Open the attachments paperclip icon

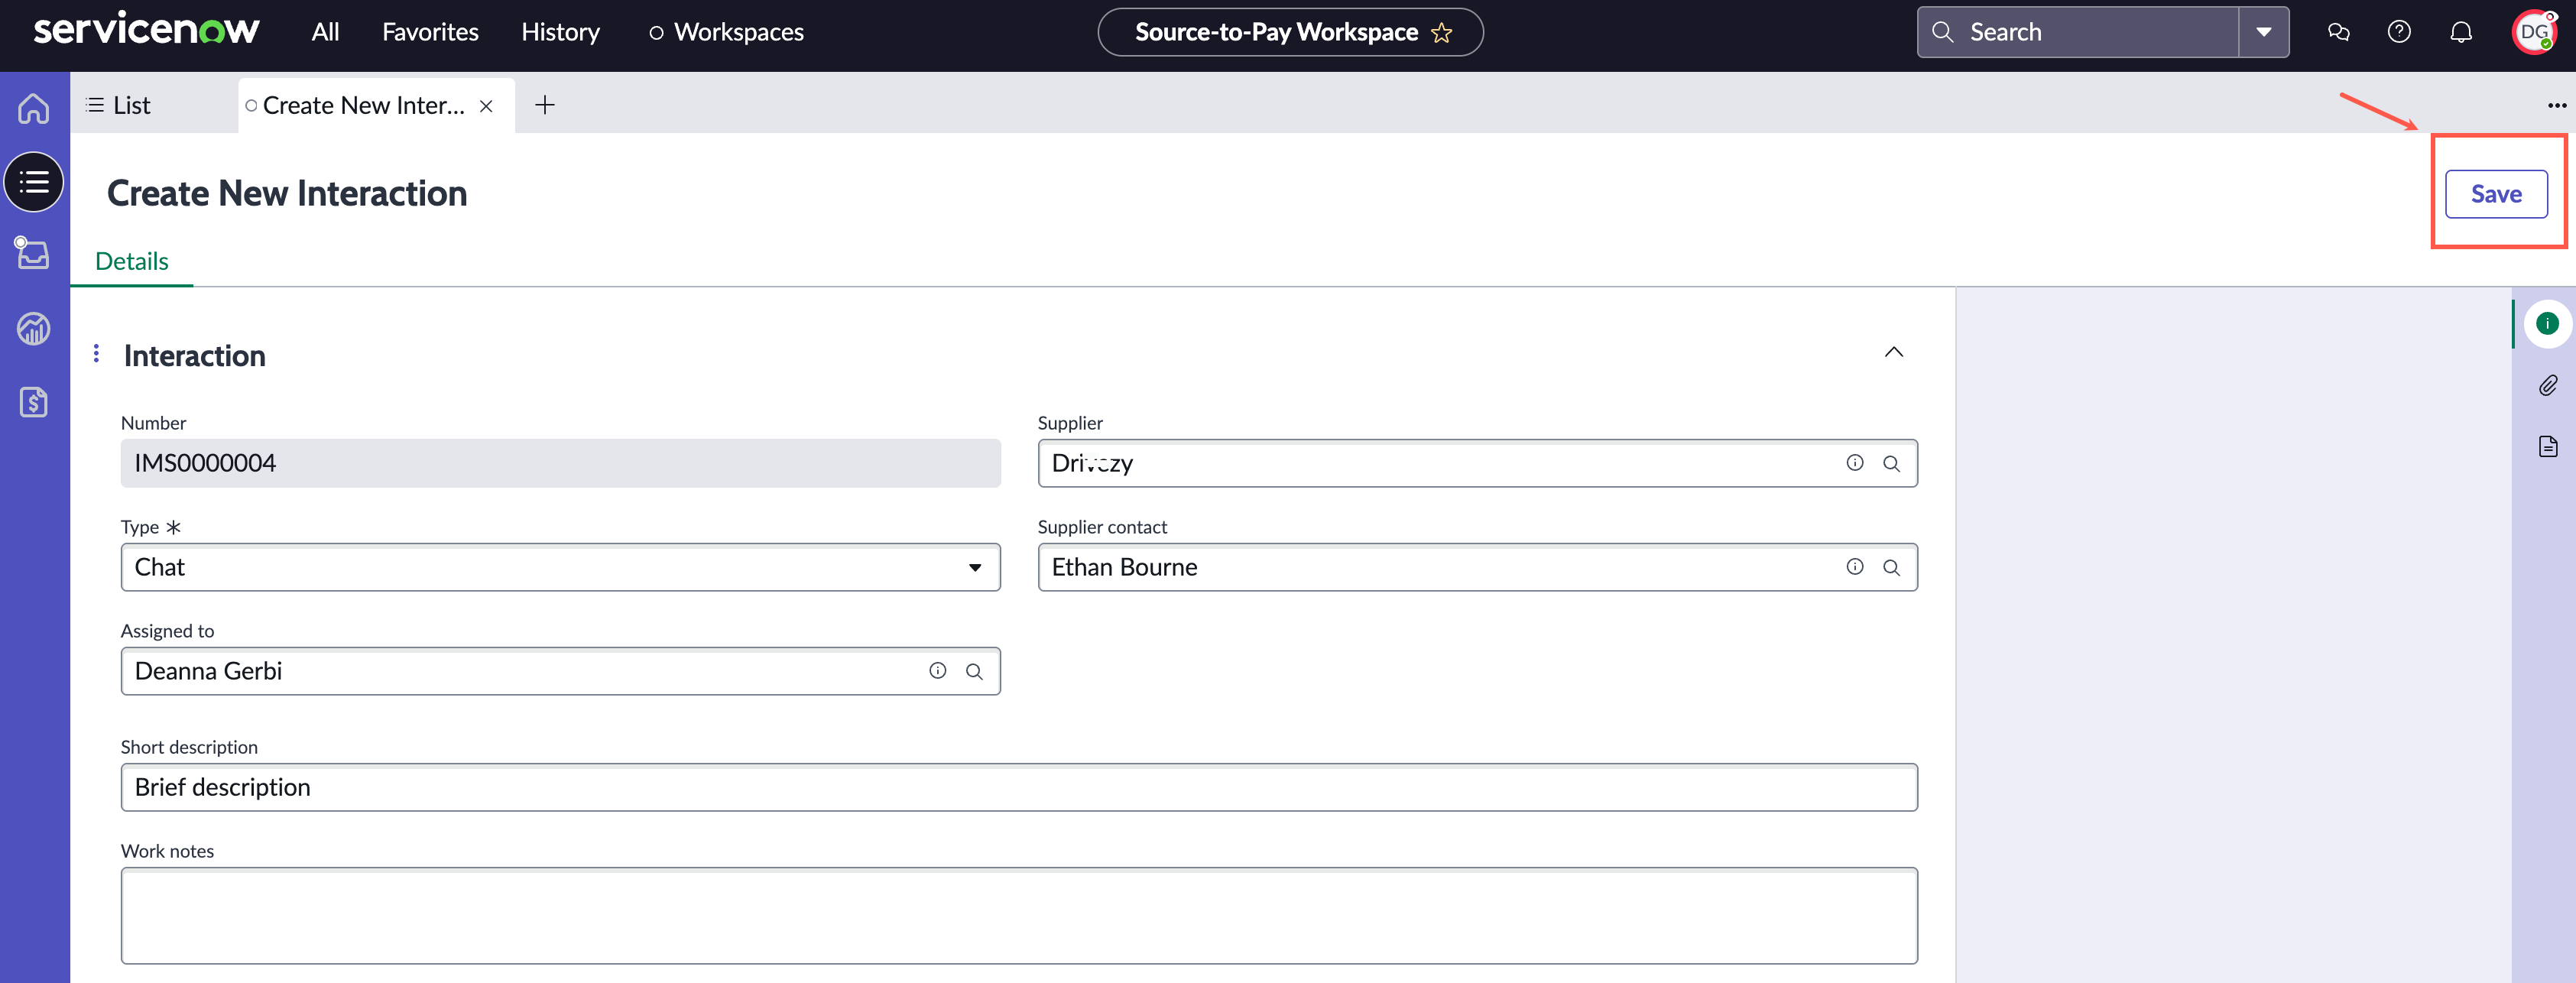tap(2547, 385)
